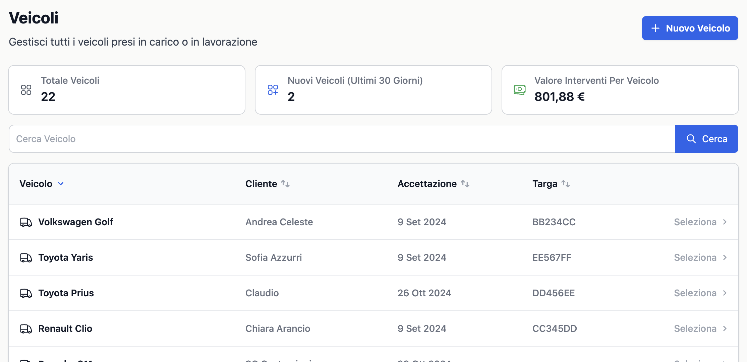747x362 pixels.
Task: Click the Nuovi Veicoli grid-plus icon
Action: click(x=273, y=90)
